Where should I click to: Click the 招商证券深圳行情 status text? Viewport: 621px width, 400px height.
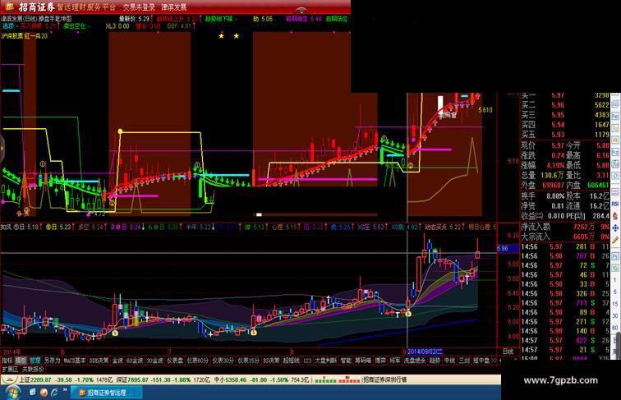point(385,379)
